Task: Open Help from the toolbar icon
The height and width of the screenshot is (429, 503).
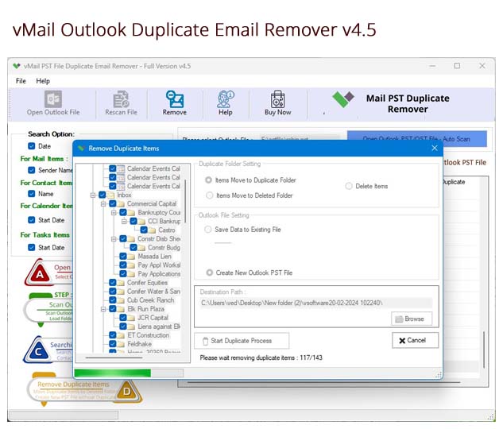Action: click(226, 99)
